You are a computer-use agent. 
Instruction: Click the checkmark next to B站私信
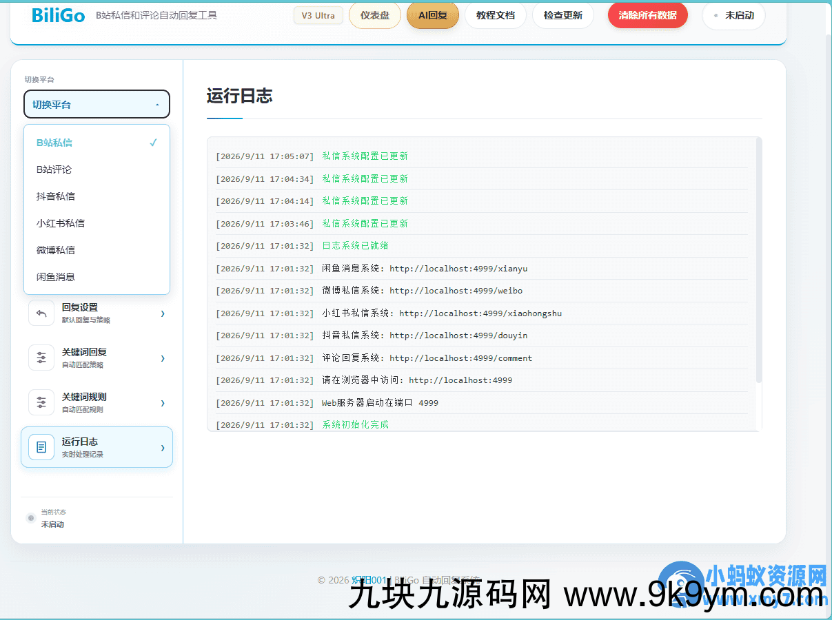(153, 143)
